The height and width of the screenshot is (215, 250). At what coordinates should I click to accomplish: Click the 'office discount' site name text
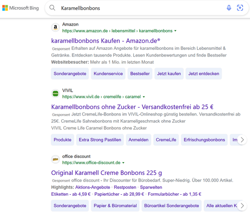76,157
